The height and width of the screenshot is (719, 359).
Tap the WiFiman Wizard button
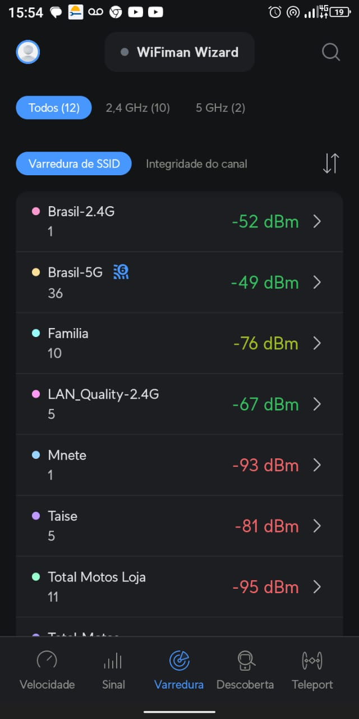click(x=179, y=52)
